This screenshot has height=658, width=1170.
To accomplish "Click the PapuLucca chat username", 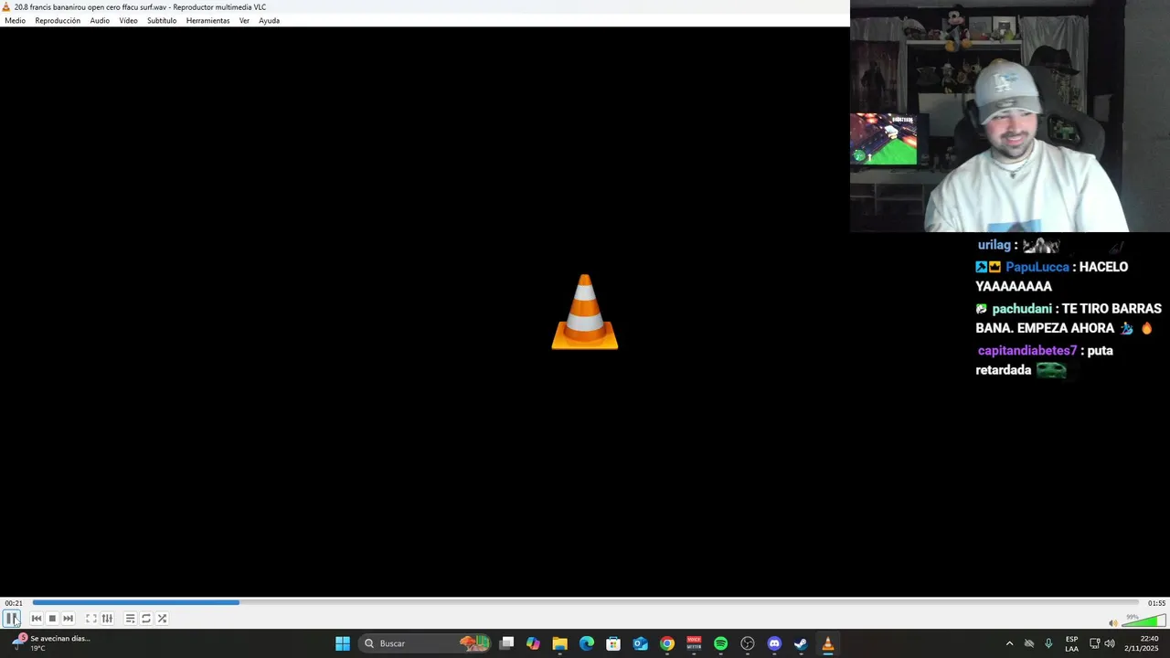I will pyautogui.click(x=1037, y=267).
